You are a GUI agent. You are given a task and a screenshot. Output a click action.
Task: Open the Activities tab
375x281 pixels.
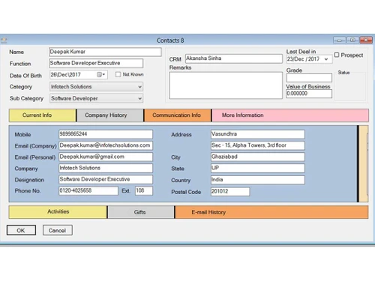click(x=58, y=212)
